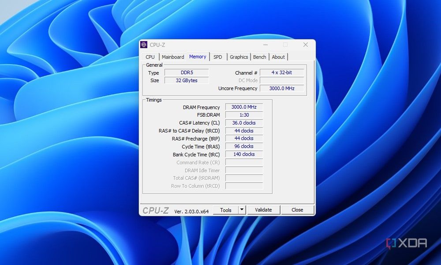The width and height of the screenshot is (441, 265).
Task: Click the CPU-Z window title text
Action: click(157, 45)
